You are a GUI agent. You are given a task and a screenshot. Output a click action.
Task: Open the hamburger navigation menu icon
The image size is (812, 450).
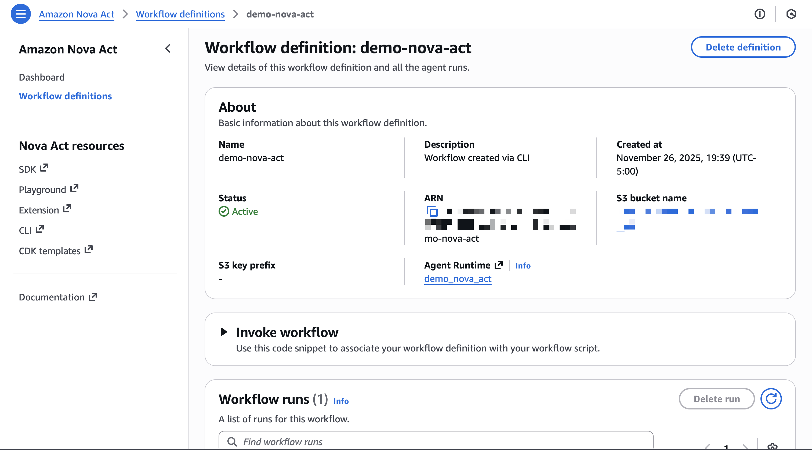[21, 14]
